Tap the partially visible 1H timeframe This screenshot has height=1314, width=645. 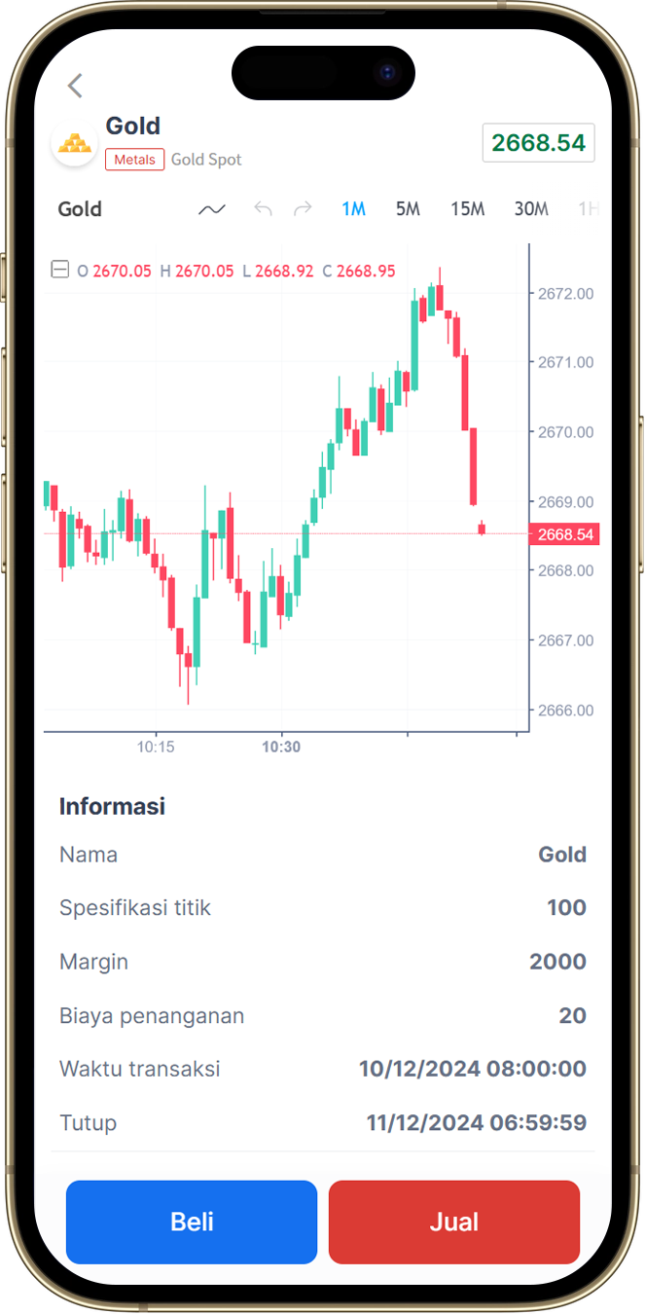[587, 209]
